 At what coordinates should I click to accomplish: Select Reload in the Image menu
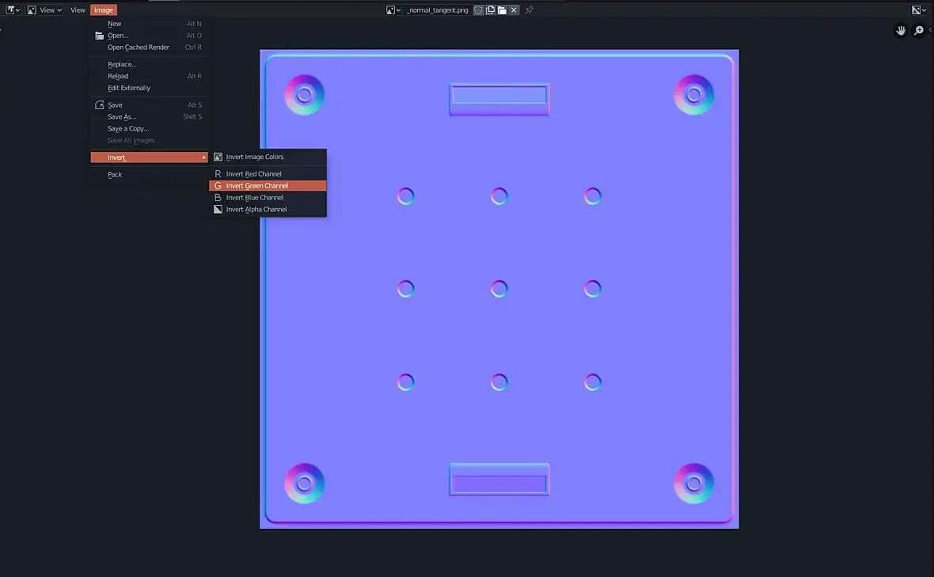coord(149,76)
